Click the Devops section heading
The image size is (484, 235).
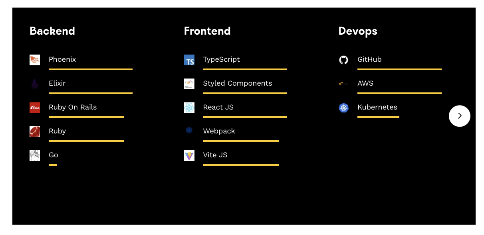[358, 31]
